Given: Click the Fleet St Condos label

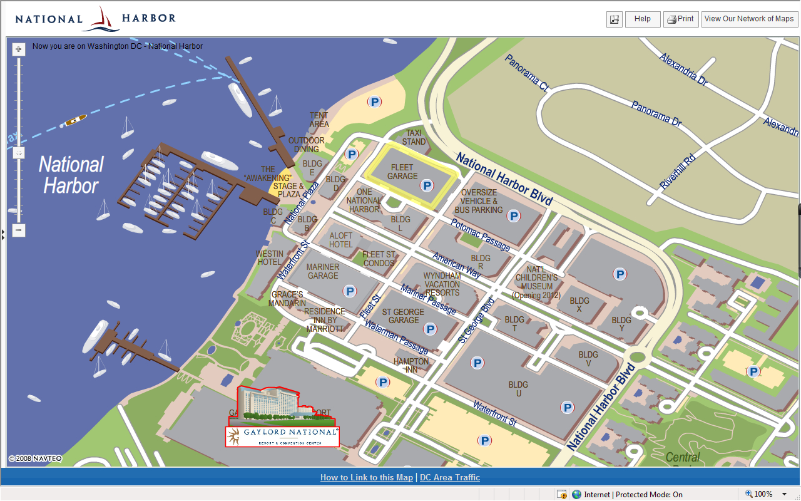Looking at the screenshot, I should tap(379, 259).
